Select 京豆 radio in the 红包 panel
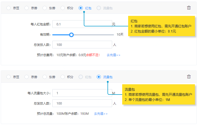198x125 pixels. pos(9,8)
